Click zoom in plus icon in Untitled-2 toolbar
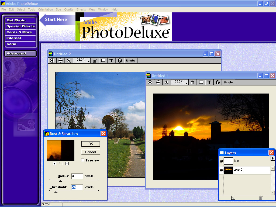Image resolution: width=276 pixels, height=207 pixels. (52, 61)
